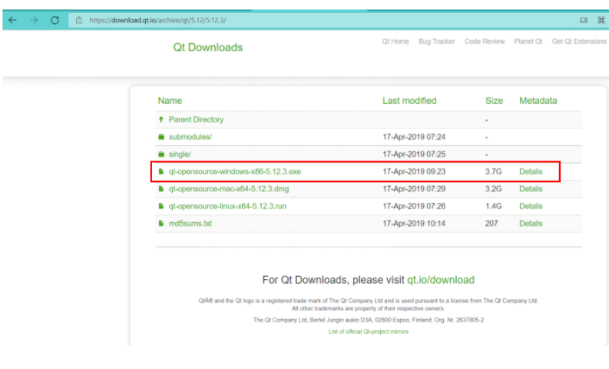Open the Code Review menu item
This screenshot has height=369, width=609.
485,42
